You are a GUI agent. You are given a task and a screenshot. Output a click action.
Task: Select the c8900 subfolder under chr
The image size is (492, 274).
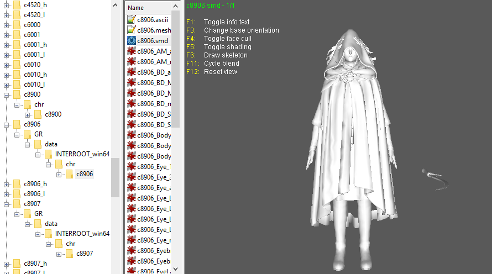pyautogui.click(x=53, y=114)
